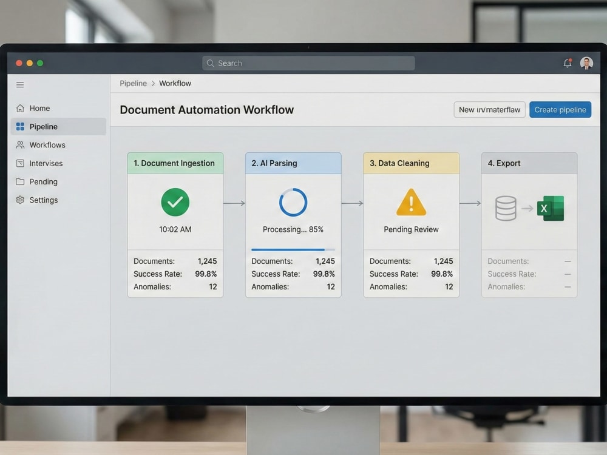Click Anomalies value in Document Ingestion card
Screen dimensions: 607x455
click(213, 287)
